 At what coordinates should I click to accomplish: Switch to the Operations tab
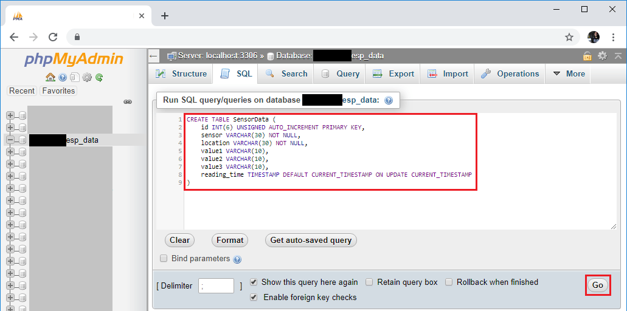click(x=510, y=74)
